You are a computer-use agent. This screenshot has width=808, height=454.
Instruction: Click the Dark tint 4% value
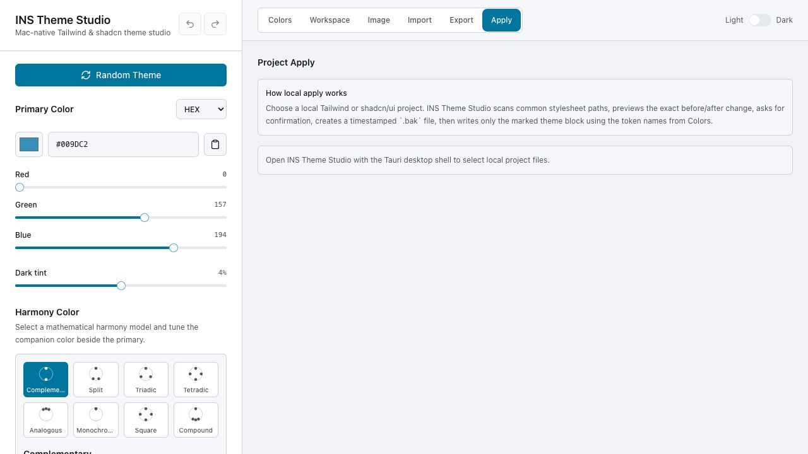222,272
